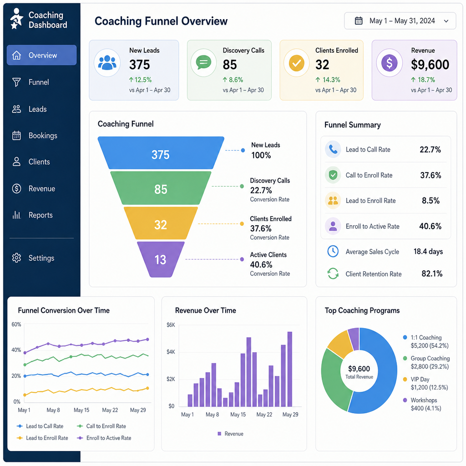Click the Bookings calendar icon in sidebar
The width and height of the screenshot is (466, 466).
(x=17, y=136)
